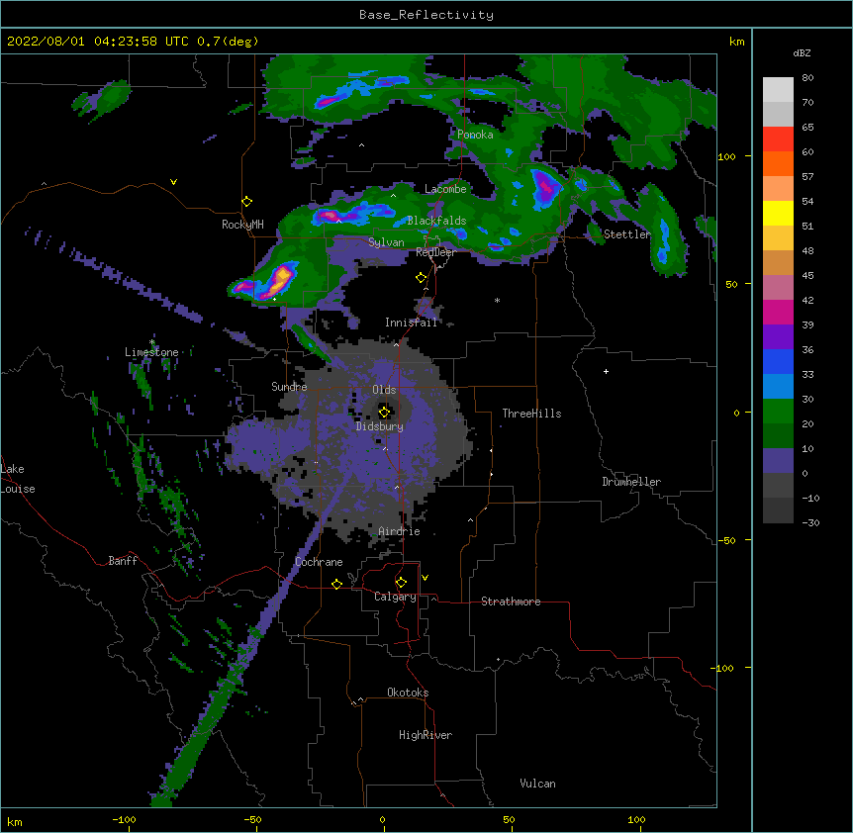This screenshot has height=833, width=853.
Task: Click the km unit label at top right
Action: click(x=736, y=42)
